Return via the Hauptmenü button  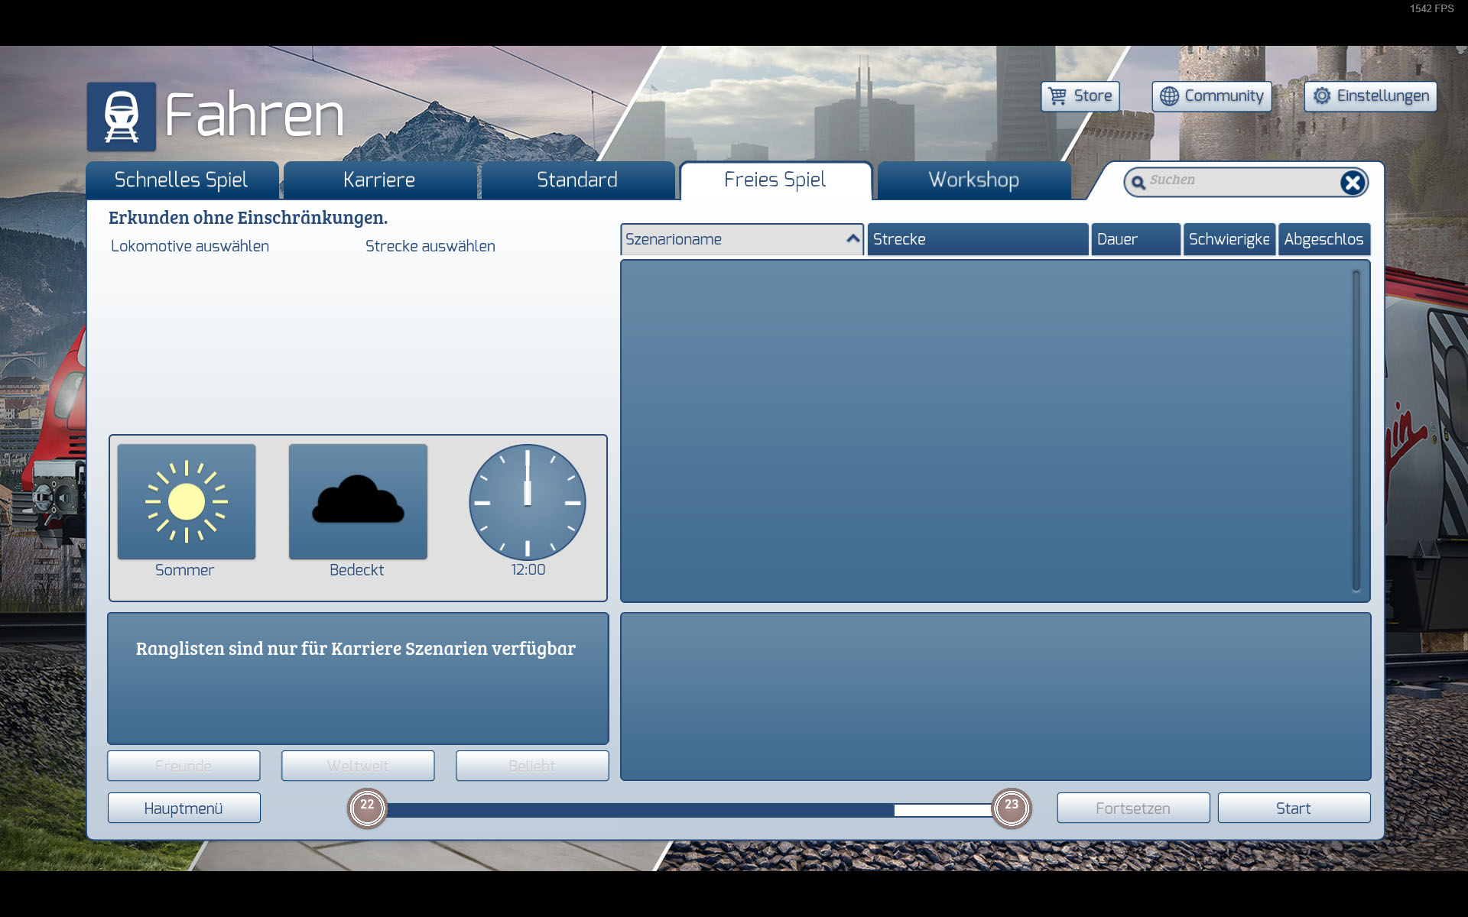click(183, 808)
